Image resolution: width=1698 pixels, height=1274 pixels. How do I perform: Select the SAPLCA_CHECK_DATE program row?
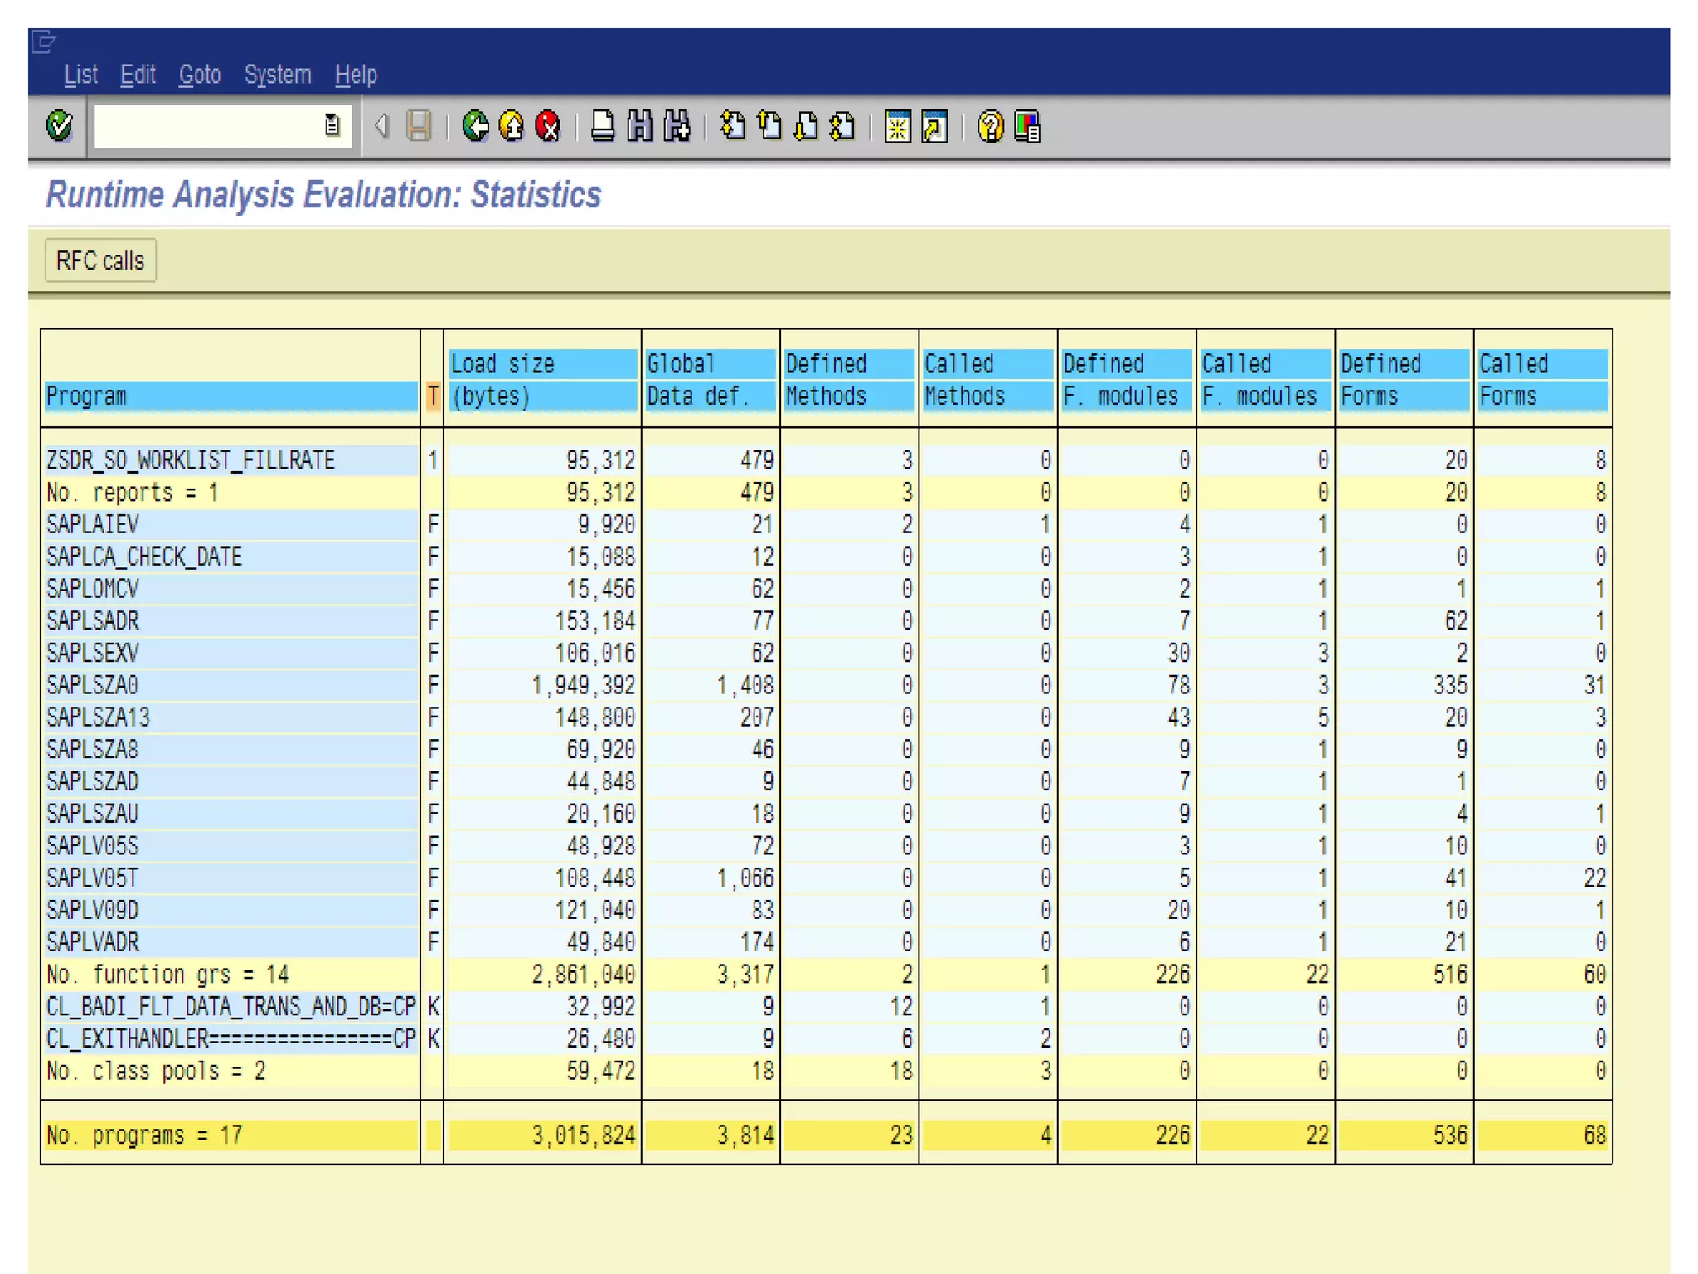[826, 557]
